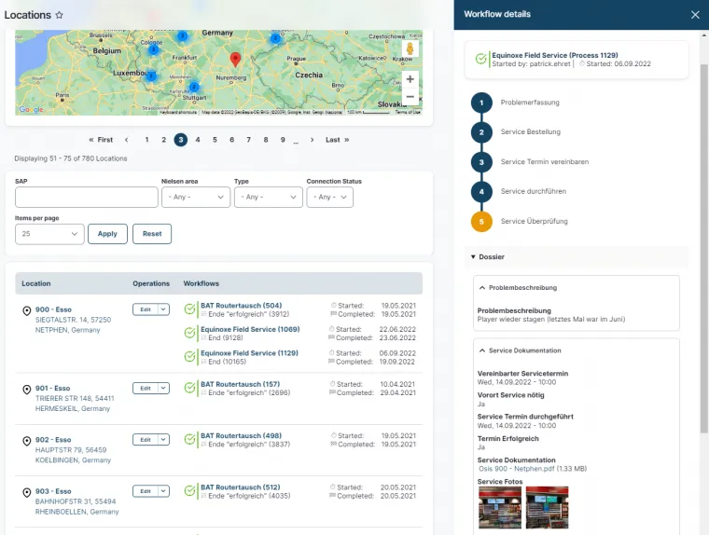Viewport: 709px width, 535px height.
Task: Jump to the First page
Action: [x=101, y=140]
